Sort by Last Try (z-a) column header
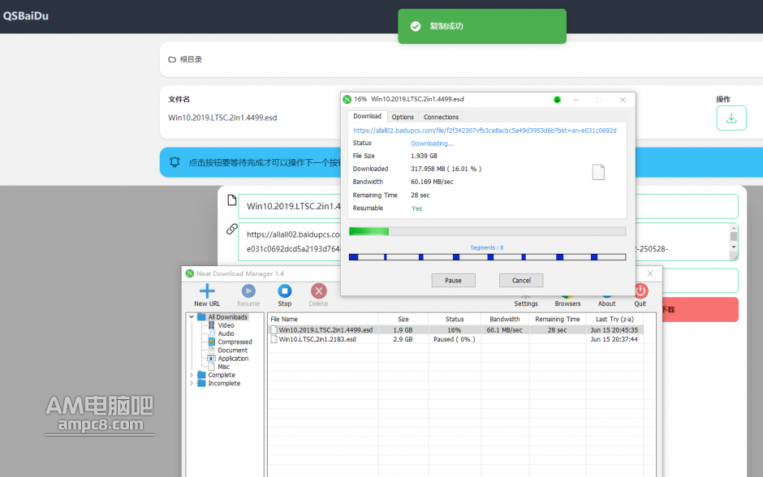The height and width of the screenshot is (477, 763). tap(614, 319)
